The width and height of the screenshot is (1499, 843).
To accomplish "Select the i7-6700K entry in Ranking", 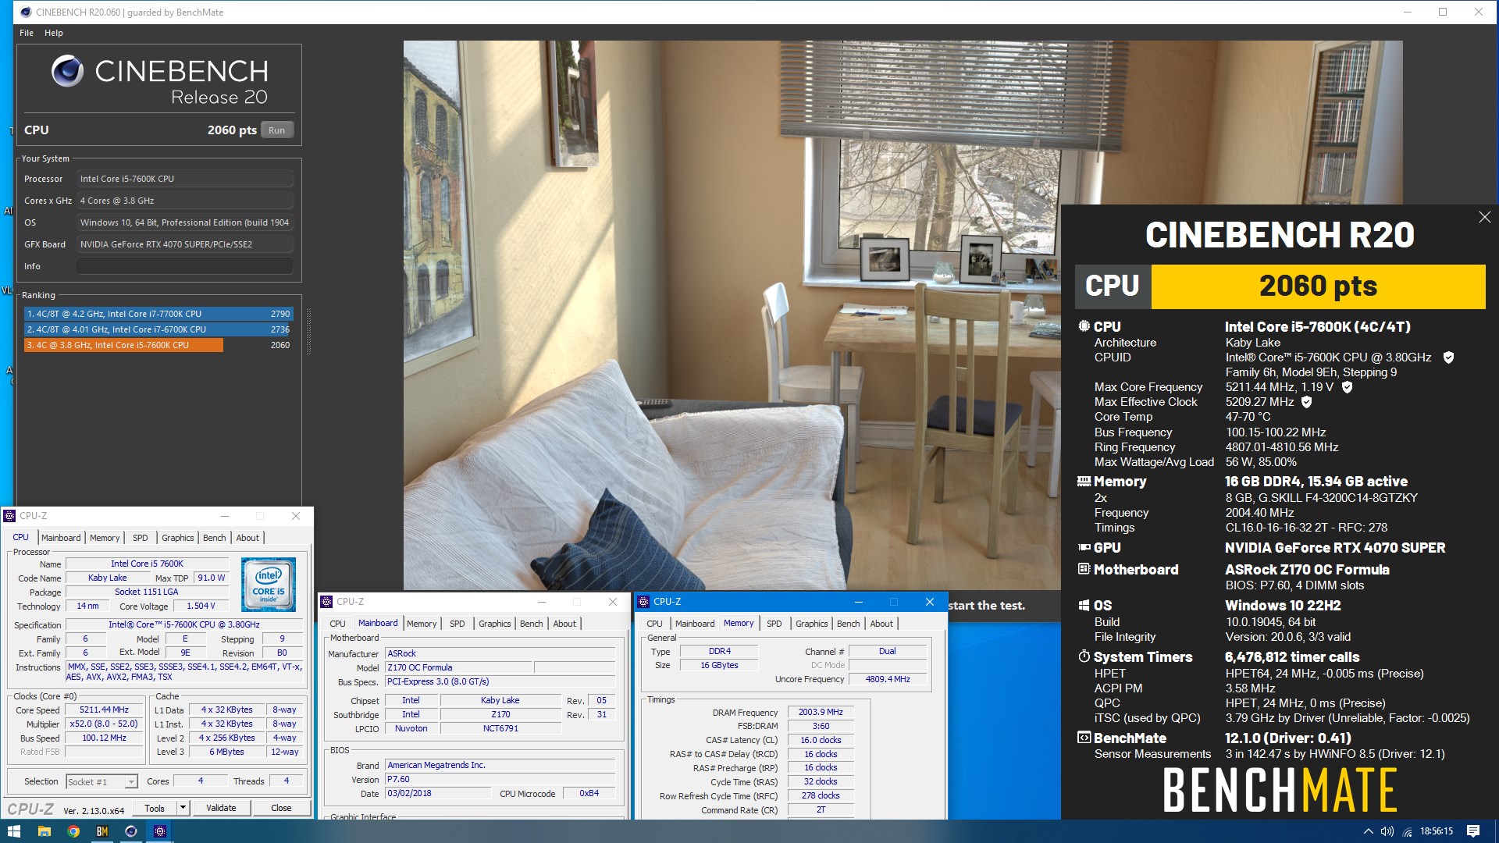I will click(158, 329).
